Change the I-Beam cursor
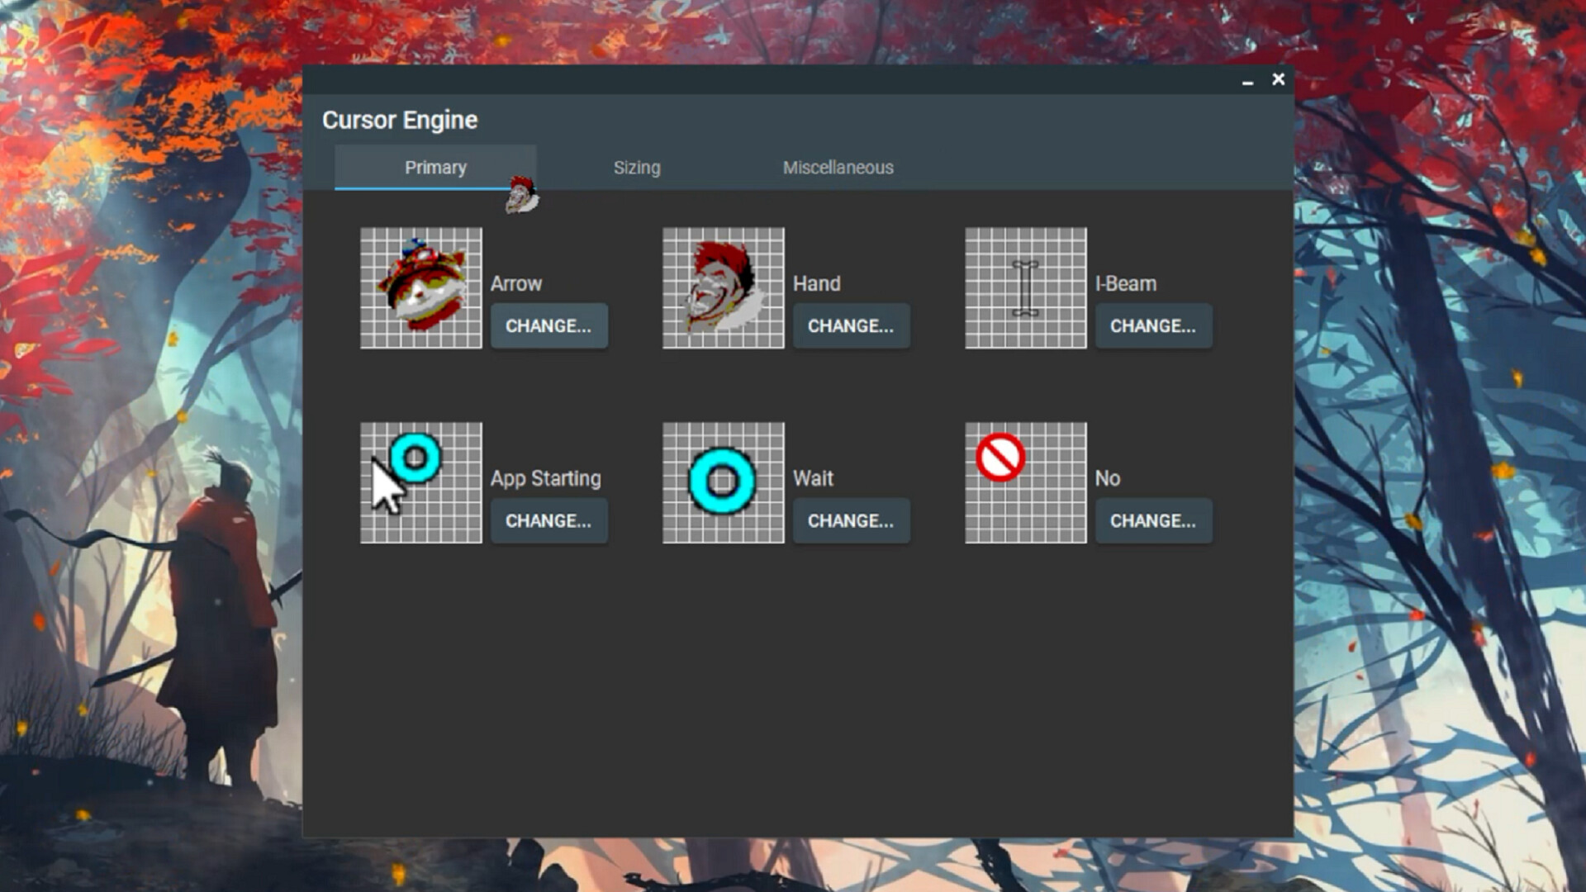 (x=1154, y=325)
